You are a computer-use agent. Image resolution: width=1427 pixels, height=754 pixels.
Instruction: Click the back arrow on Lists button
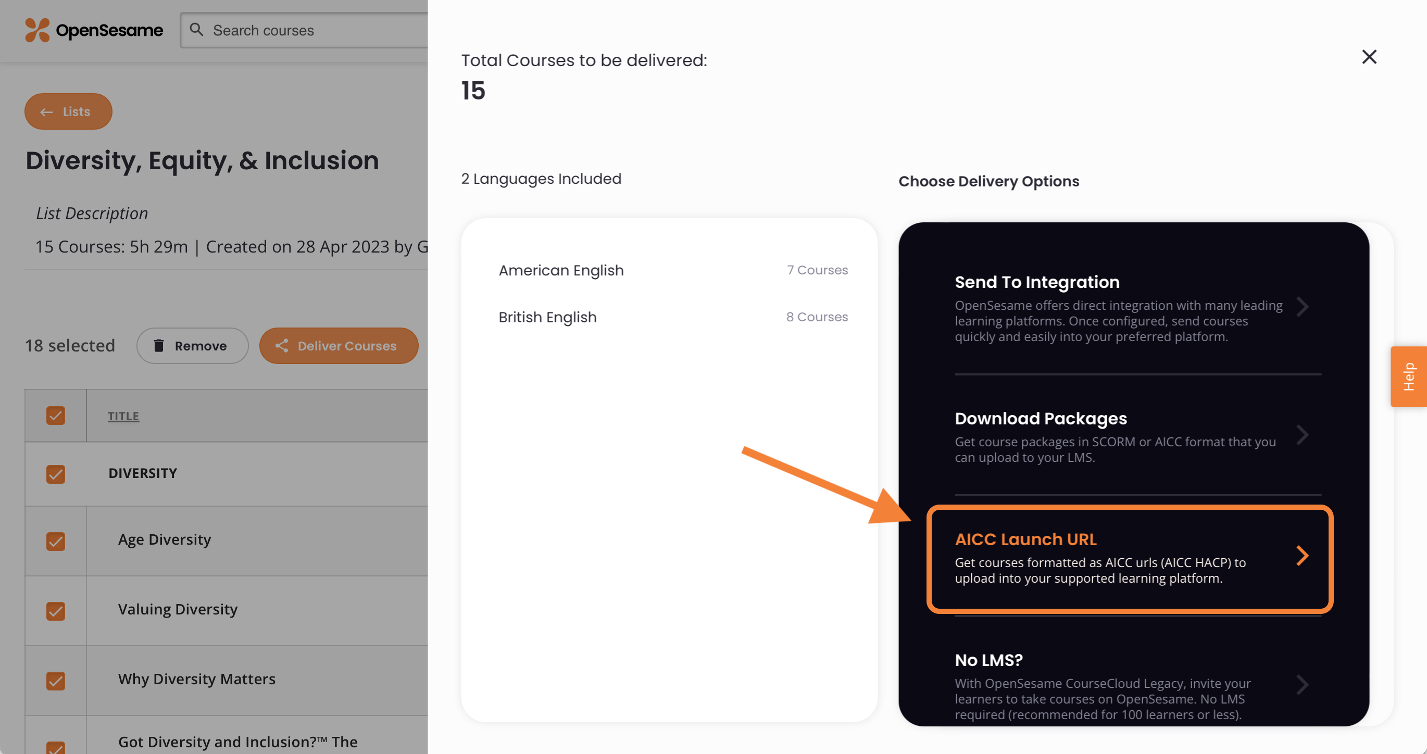(46, 112)
